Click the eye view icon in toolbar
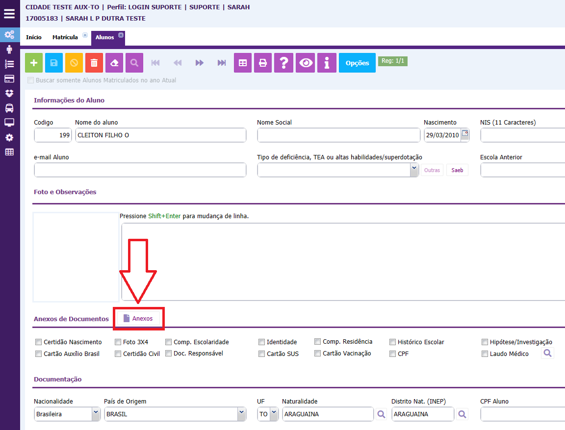Viewport: 565px width, 430px height. [306, 63]
